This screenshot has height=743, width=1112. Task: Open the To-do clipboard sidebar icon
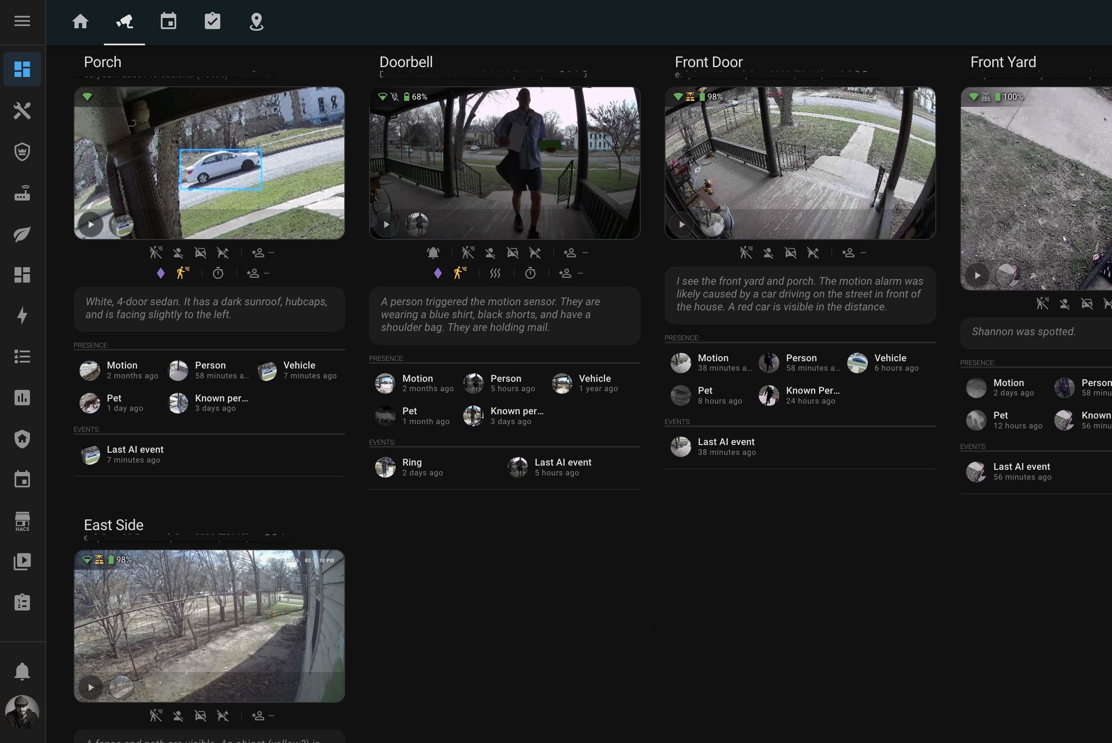22,602
